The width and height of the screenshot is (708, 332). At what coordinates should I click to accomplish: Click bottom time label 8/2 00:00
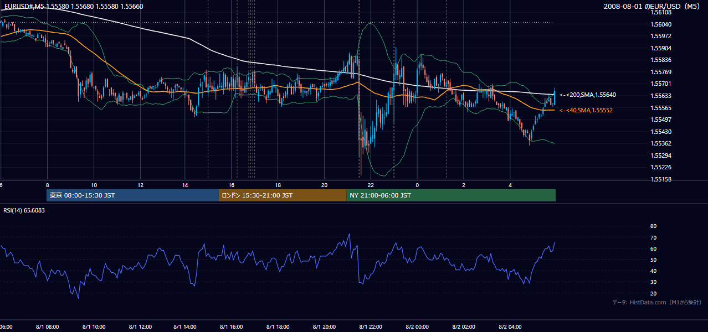point(417,326)
